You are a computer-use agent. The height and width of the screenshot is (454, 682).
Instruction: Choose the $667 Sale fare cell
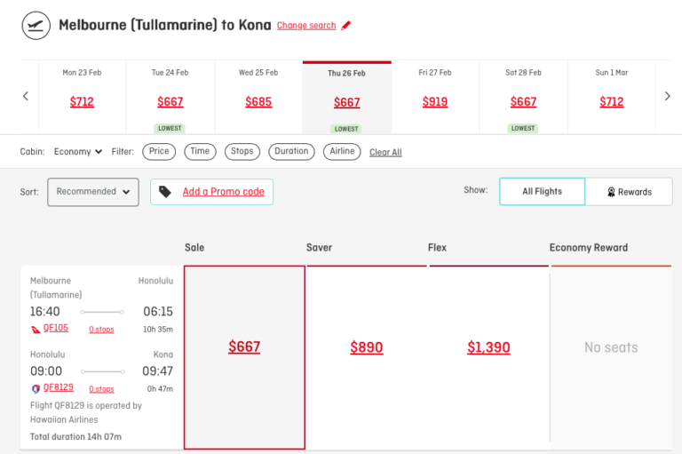244,347
